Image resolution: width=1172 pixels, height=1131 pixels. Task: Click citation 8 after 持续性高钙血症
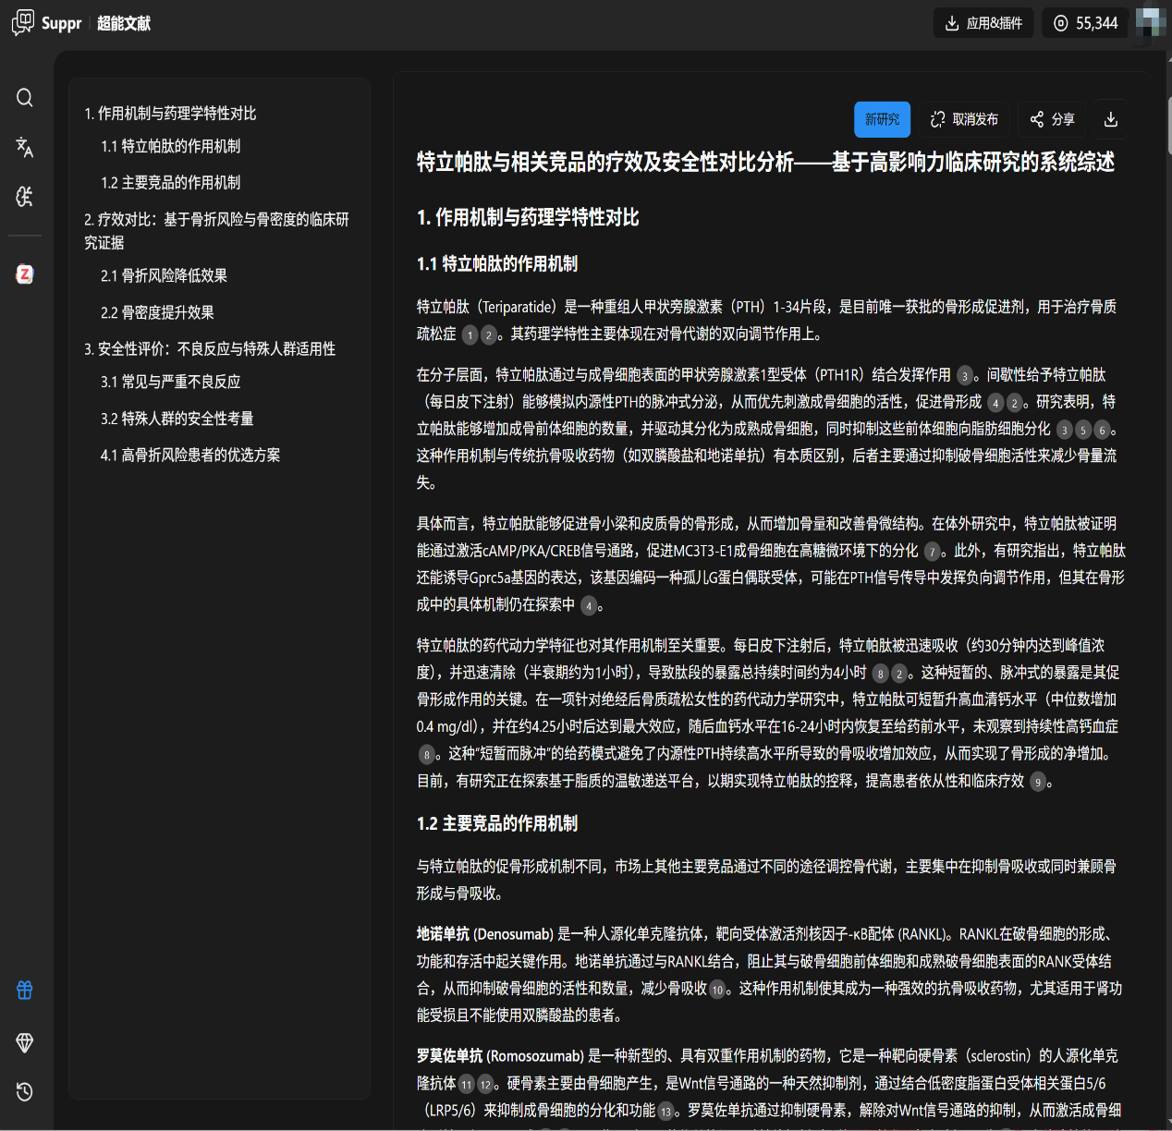[426, 755]
